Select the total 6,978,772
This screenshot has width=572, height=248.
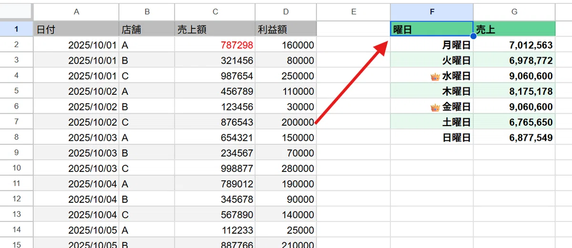click(x=514, y=60)
